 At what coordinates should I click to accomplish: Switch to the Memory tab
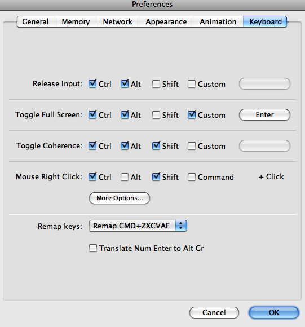pyautogui.click(x=76, y=21)
